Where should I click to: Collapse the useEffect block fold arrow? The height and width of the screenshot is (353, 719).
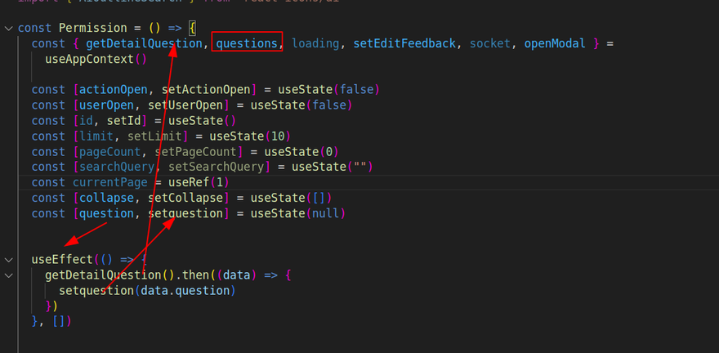coord(8,260)
